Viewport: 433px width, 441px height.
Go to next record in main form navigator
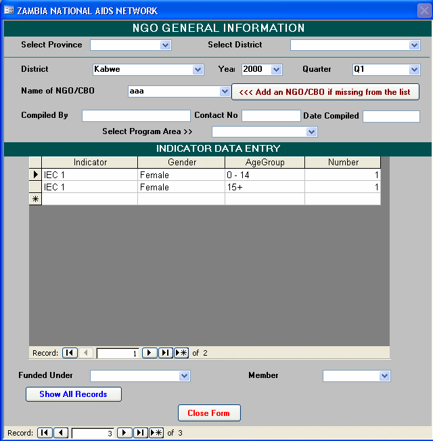tap(124, 433)
